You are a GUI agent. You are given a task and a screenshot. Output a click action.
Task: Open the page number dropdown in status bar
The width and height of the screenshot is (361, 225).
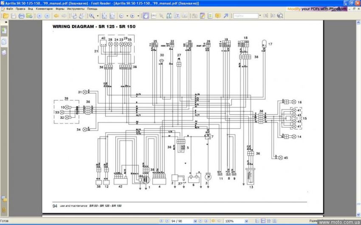coord(195,221)
